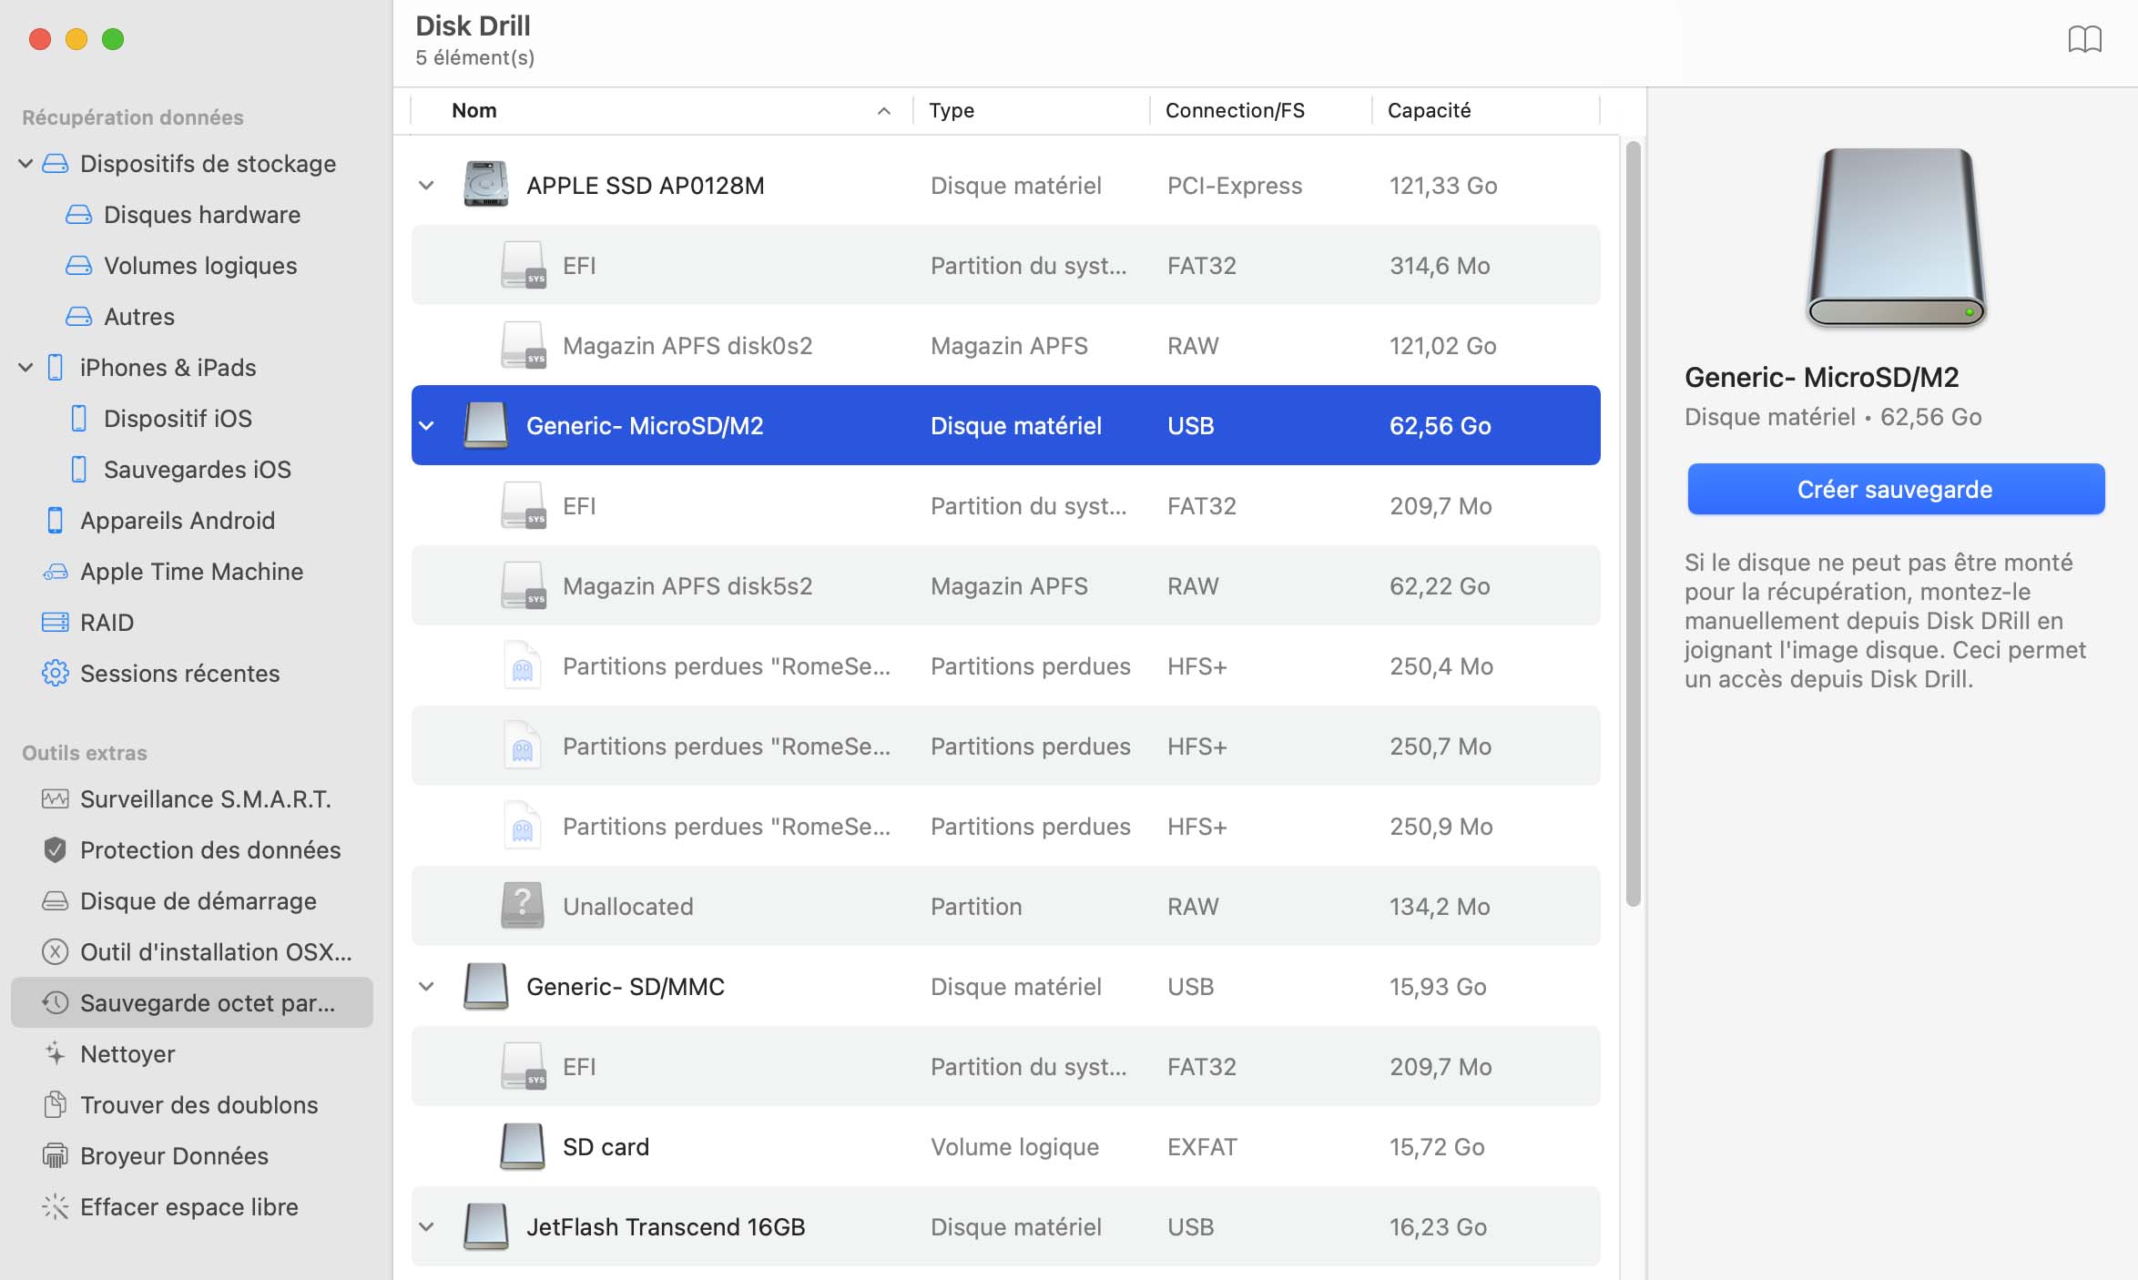Collapse the Generic- MicroSD/M2 disk
The image size is (2138, 1280).
point(428,423)
